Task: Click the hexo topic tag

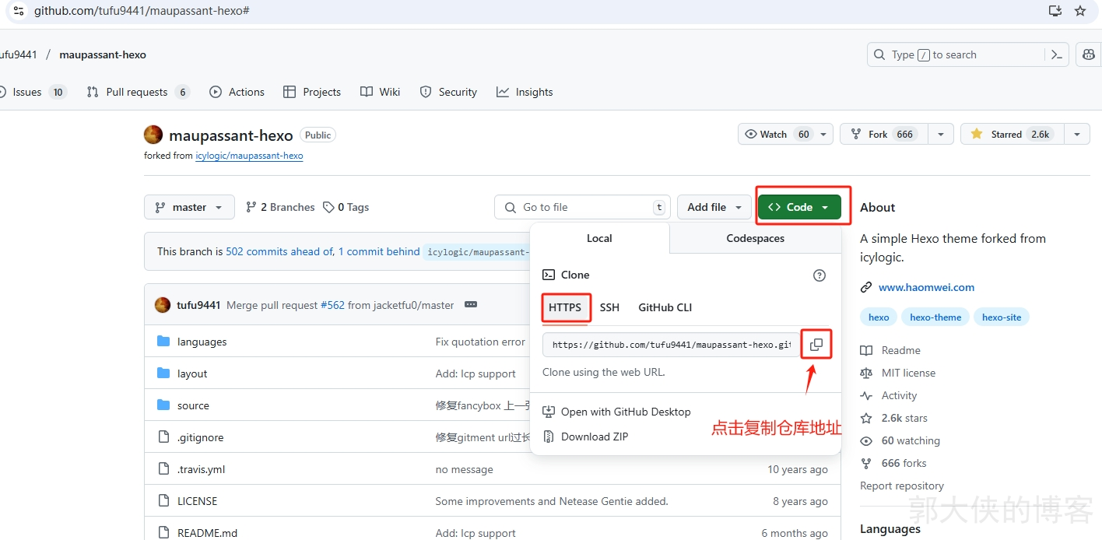Action: click(x=879, y=317)
